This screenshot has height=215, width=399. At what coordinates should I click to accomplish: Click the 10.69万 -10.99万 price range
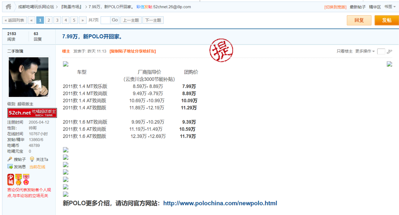click(147, 101)
